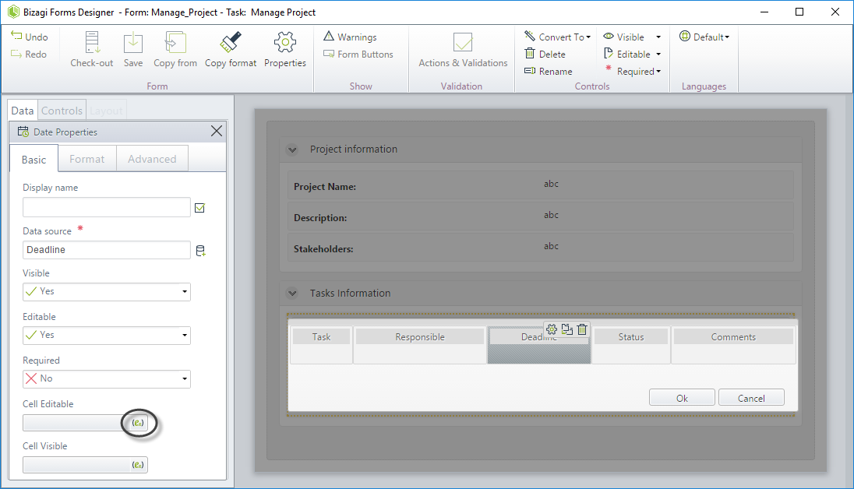The image size is (854, 489).
Task: Minimize the Forms Designer window
Action: click(x=764, y=12)
